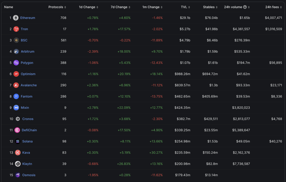This screenshot has width=286, height=182.
Task: Click Solana's 1m change +13.66%
Action: 156,141
